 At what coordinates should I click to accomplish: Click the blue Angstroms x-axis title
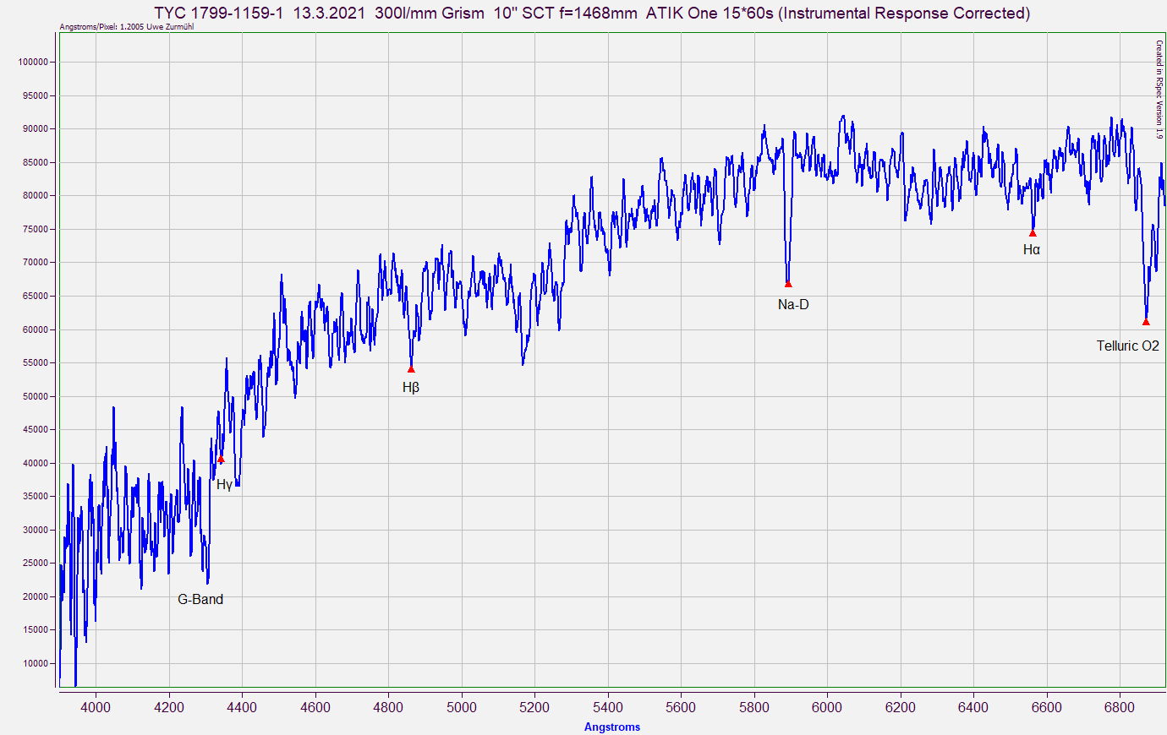[x=611, y=727]
